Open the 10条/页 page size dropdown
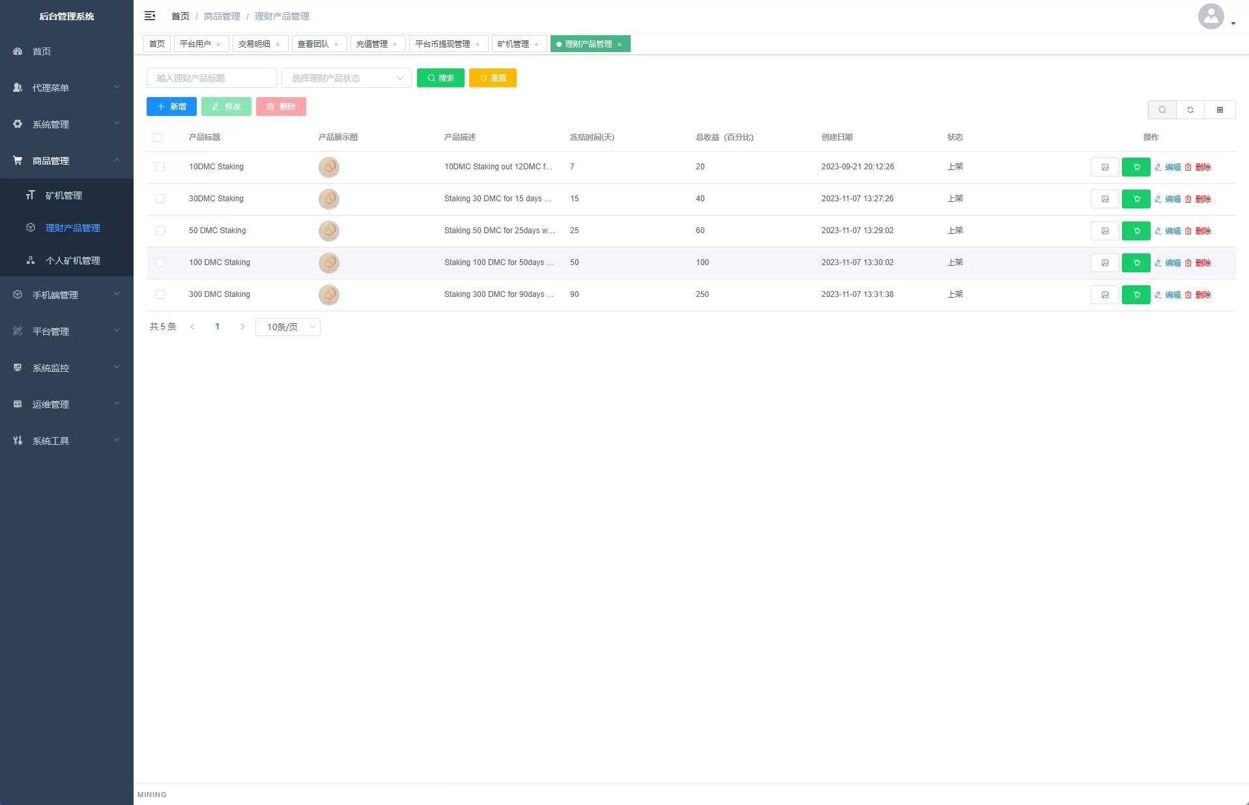Viewport: 1249px width, 805px height. 288,327
